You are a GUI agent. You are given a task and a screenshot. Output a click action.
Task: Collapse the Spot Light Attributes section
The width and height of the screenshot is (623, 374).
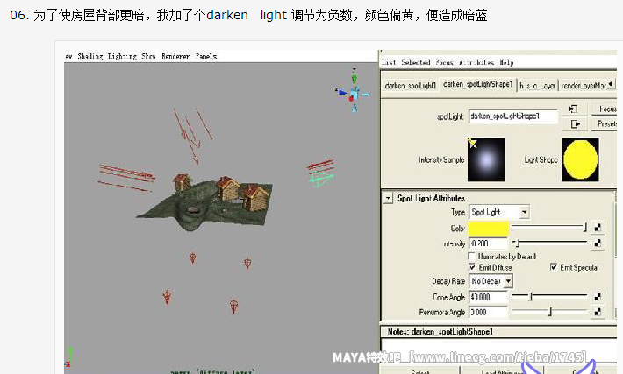coord(389,198)
